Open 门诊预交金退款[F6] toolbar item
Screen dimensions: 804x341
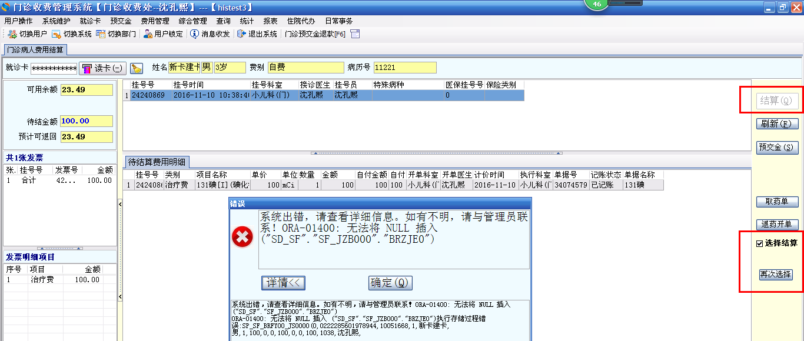click(315, 34)
